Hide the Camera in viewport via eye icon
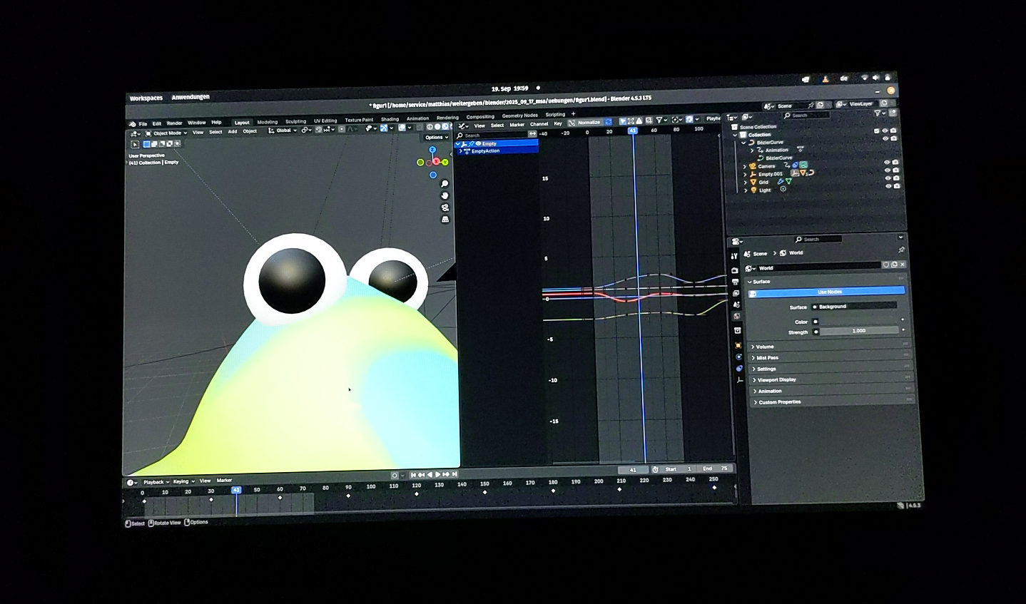Image resolution: width=1026 pixels, height=604 pixels. point(887,163)
